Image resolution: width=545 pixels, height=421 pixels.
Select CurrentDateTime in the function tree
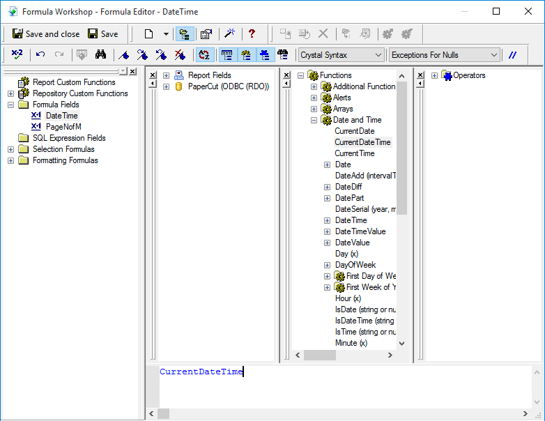coord(363,142)
